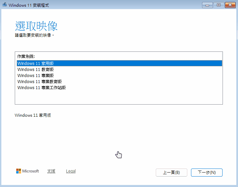This screenshot has height=187, width=238.
Task: Click the Microsoft logo
Action: pyautogui.click(x=28, y=171)
